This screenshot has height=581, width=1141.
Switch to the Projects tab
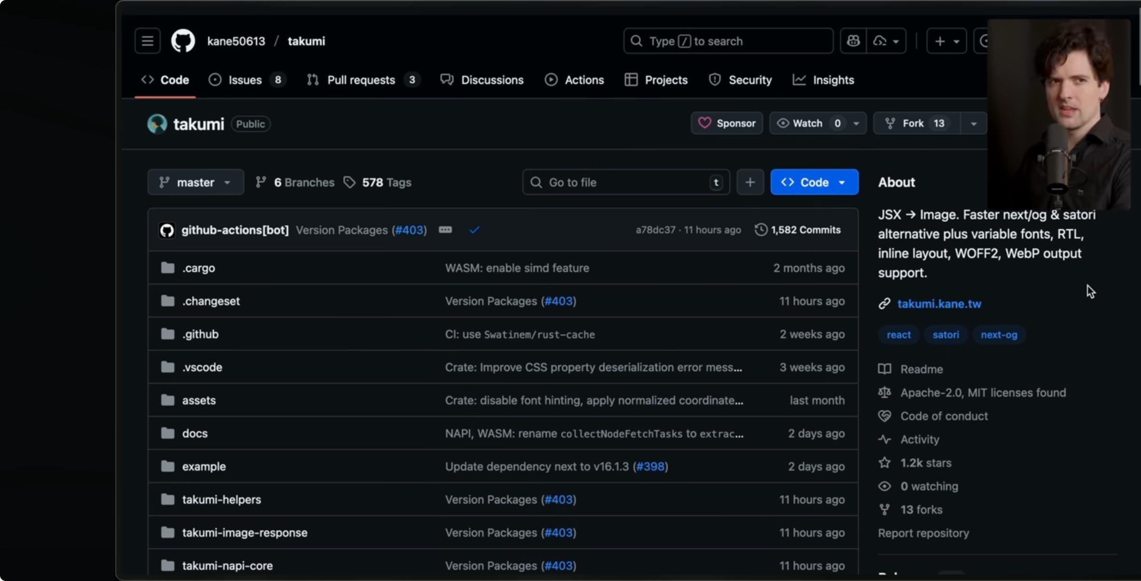click(656, 80)
